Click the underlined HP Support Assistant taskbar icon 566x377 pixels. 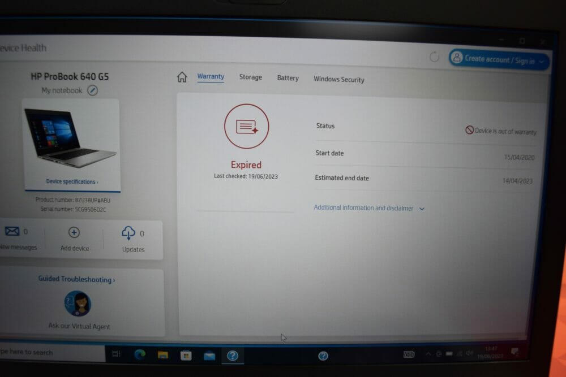pos(233,356)
